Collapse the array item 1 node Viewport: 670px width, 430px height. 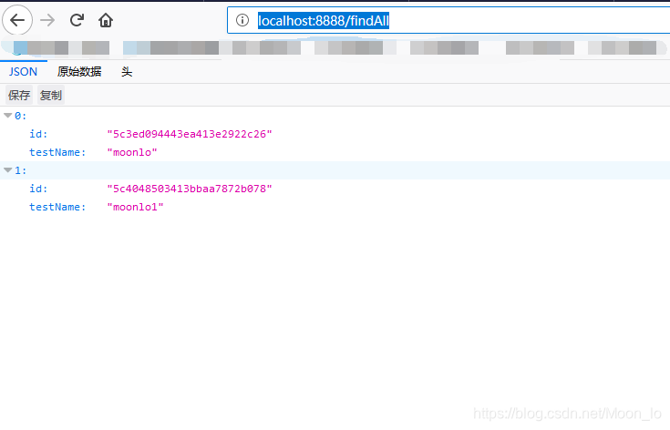tap(7, 170)
